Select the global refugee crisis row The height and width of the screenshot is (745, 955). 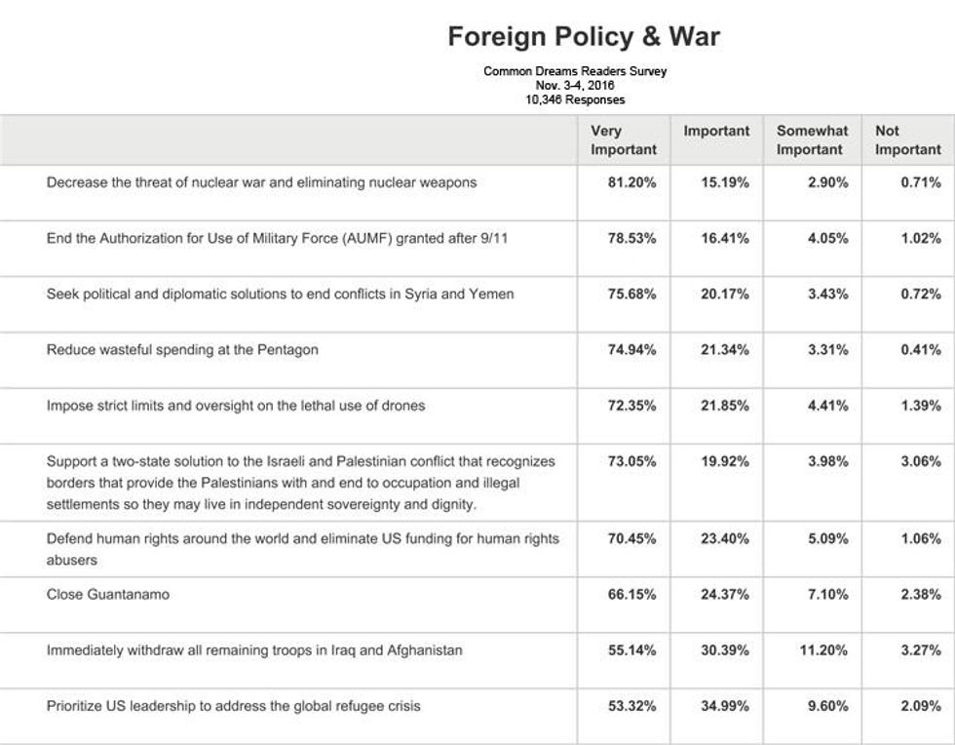pyautogui.click(x=234, y=705)
